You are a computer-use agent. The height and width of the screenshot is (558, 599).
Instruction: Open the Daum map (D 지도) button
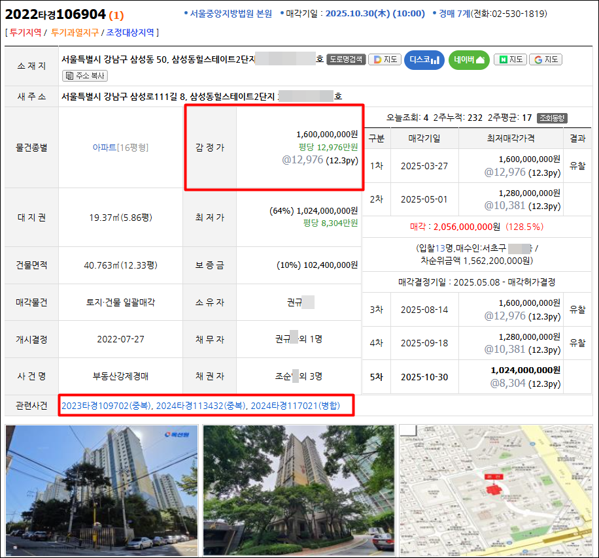(385, 59)
